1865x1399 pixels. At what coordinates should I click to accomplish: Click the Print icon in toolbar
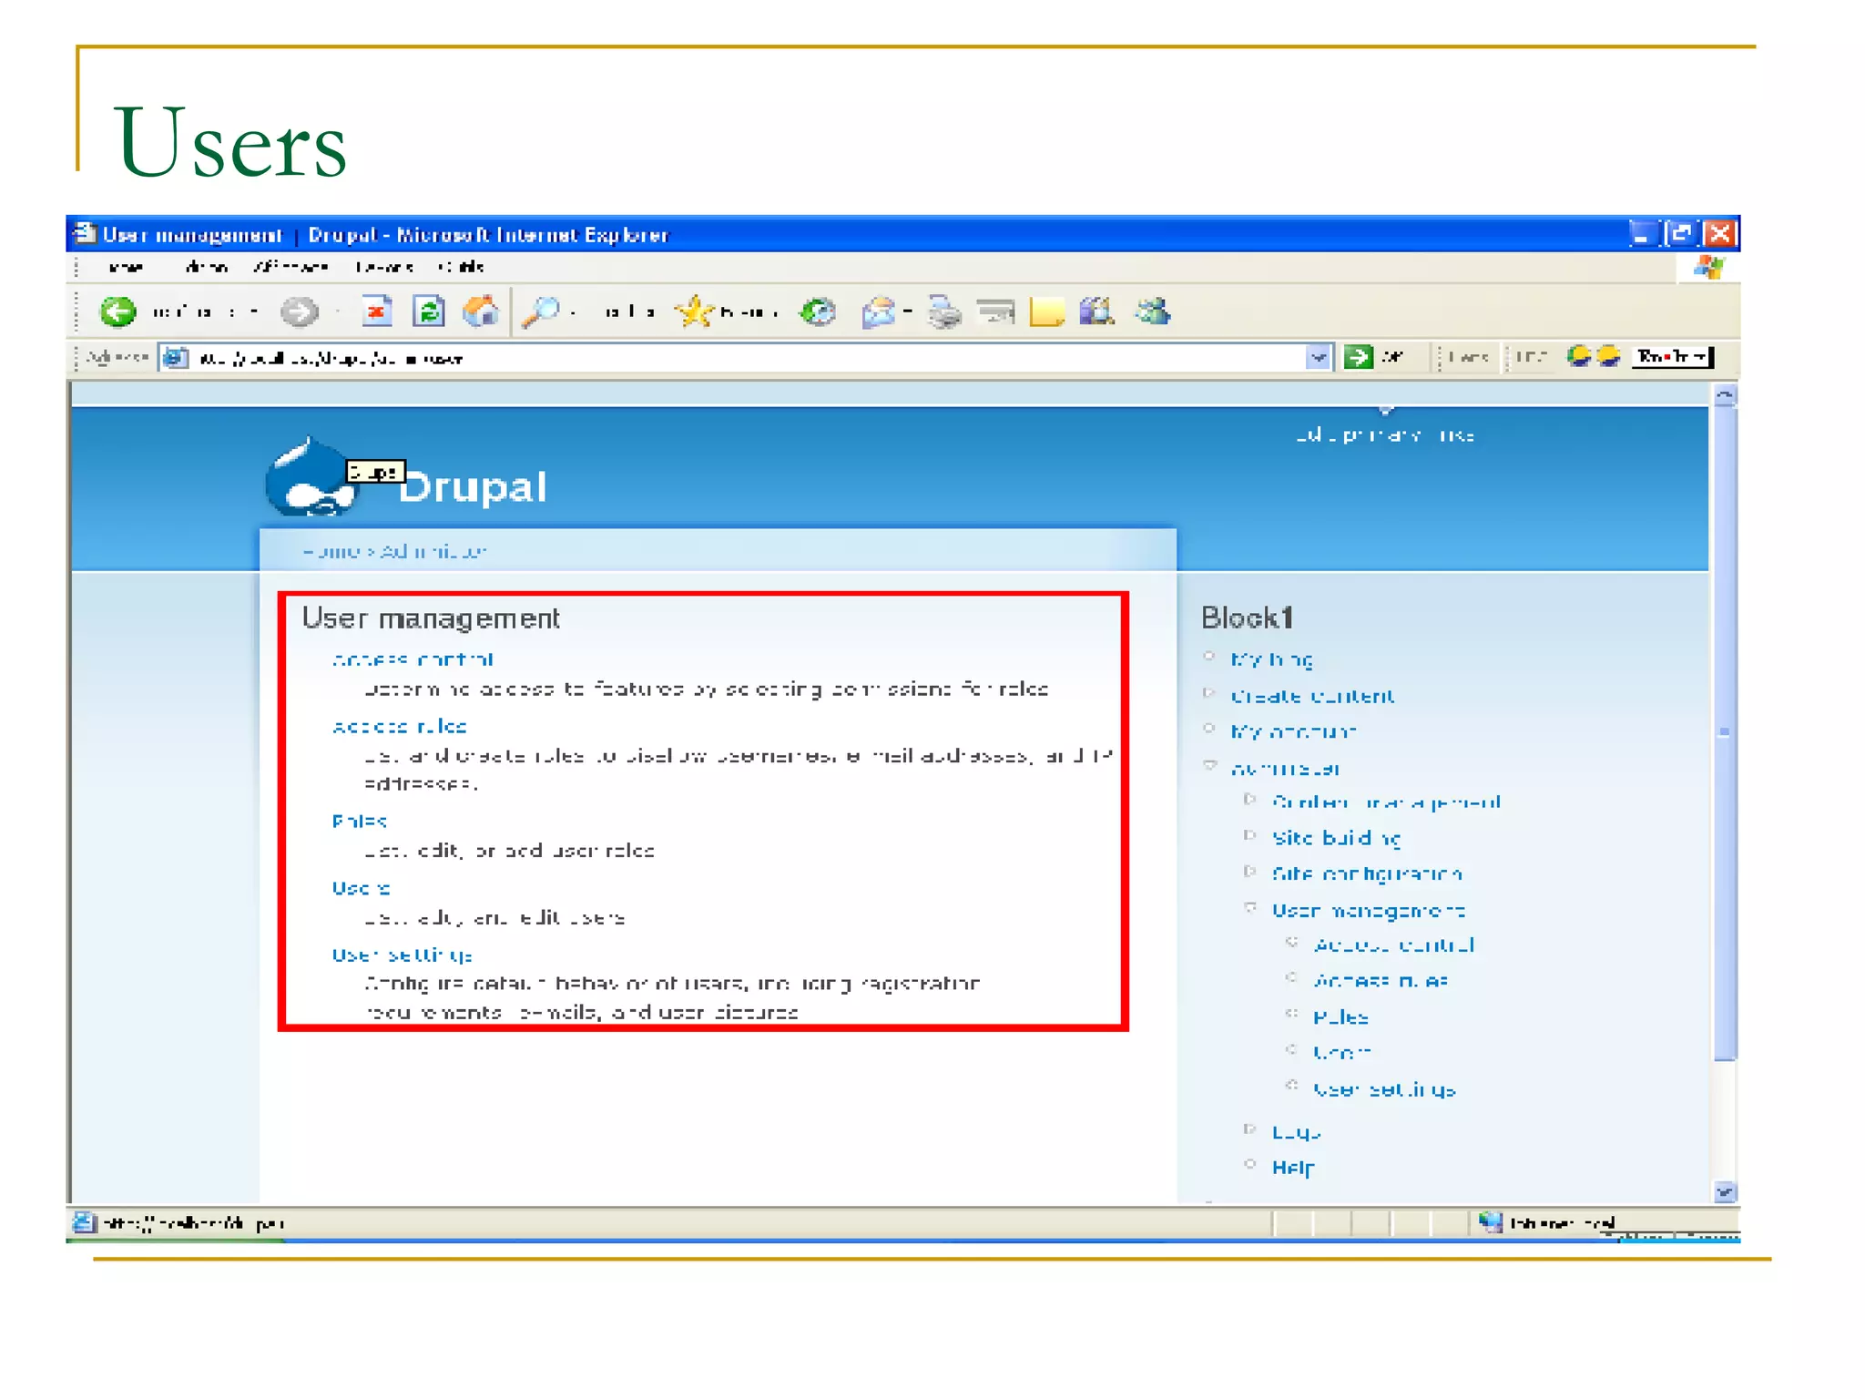coord(944,312)
